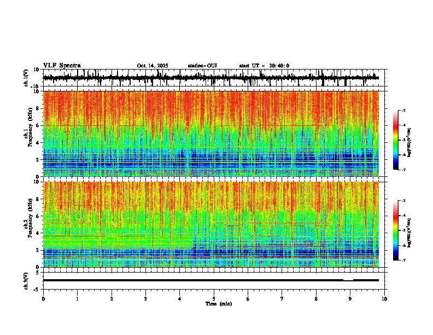Click the "10" tick at time axis end
433x335 pixels.
coord(384,299)
